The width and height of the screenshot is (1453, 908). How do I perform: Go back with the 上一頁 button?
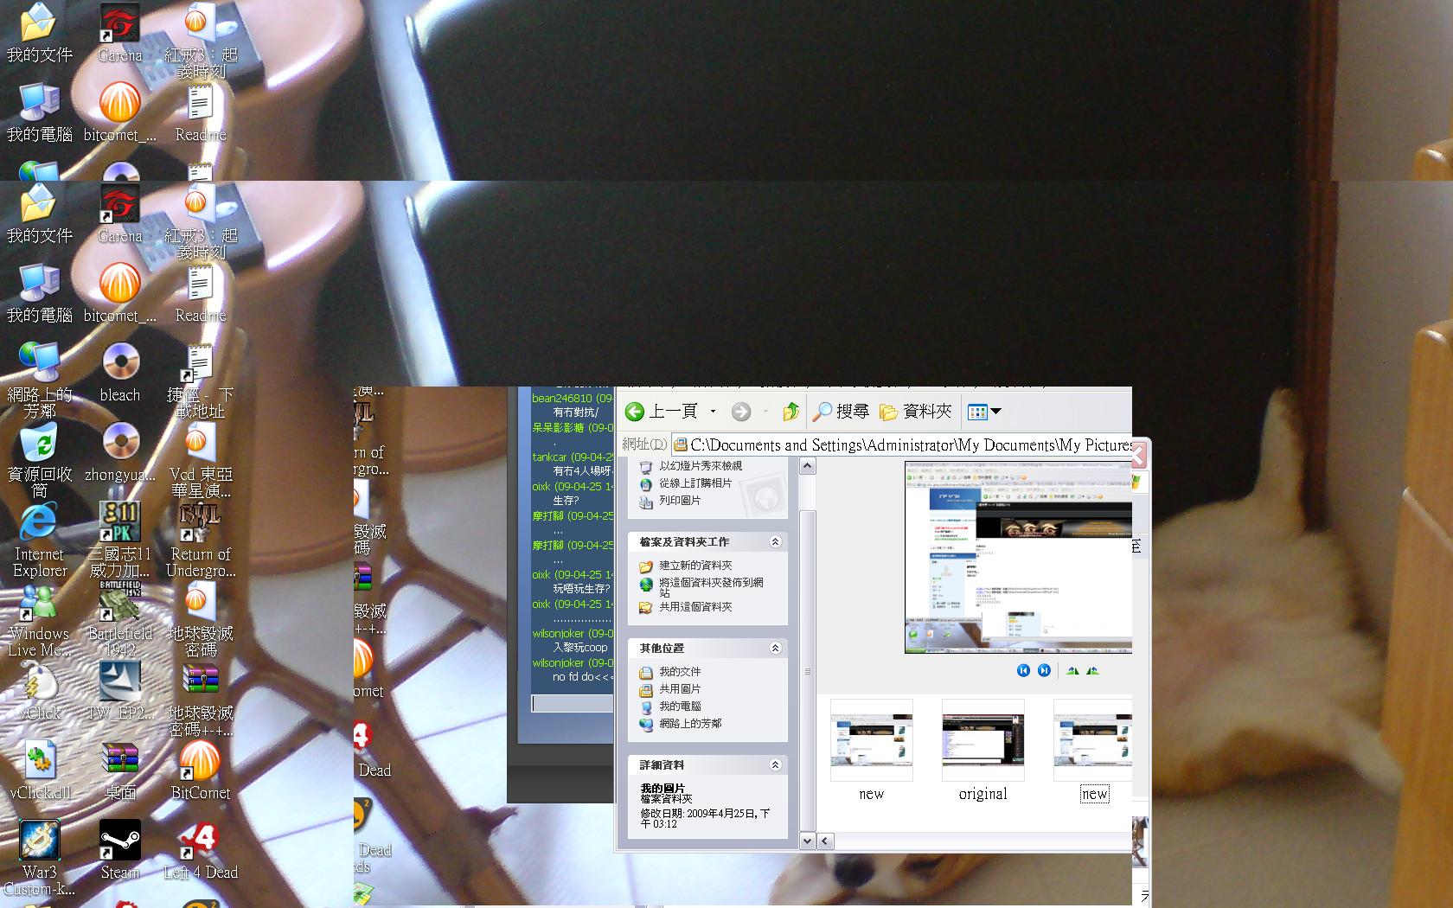click(x=662, y=412)
